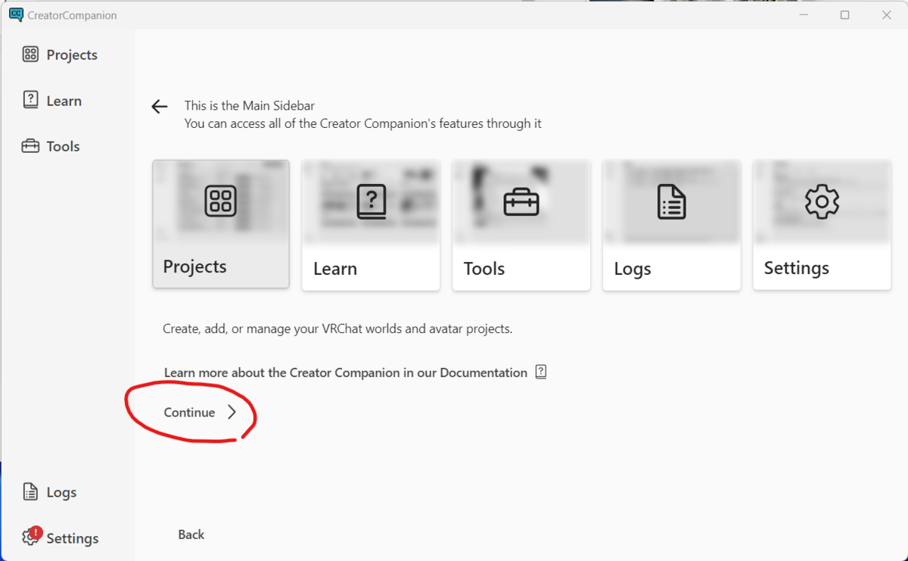
Task: Open Logs in the left sidebar
Action: [x=50, y=492]
